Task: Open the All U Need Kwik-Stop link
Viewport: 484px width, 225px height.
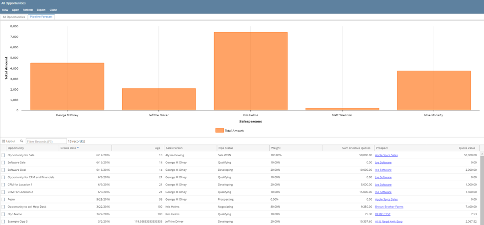Action: 389,222
